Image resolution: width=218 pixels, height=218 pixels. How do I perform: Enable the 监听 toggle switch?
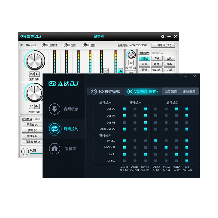pyautogui.click(x=67, y=45)
